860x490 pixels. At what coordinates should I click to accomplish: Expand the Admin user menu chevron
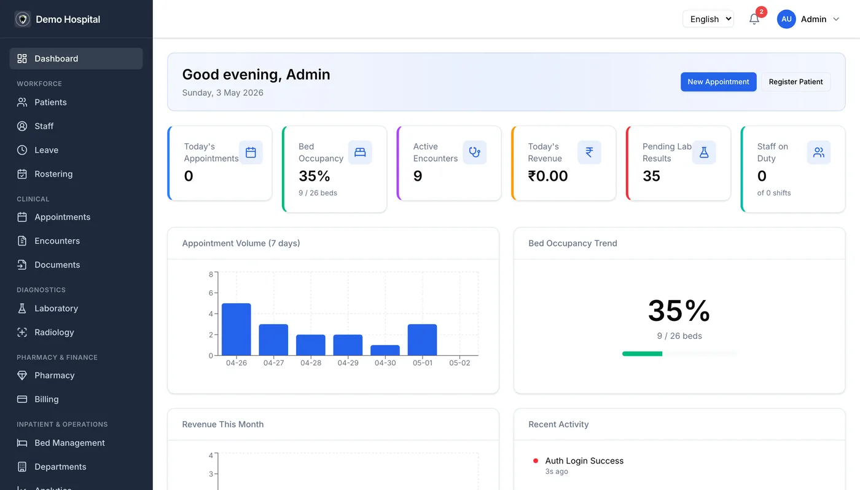(x=835, y=19)
